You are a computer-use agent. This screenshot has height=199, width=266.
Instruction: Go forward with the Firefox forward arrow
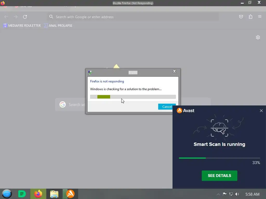(16, 17)
